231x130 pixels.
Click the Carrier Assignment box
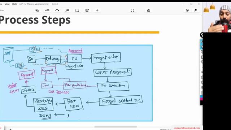112,72
